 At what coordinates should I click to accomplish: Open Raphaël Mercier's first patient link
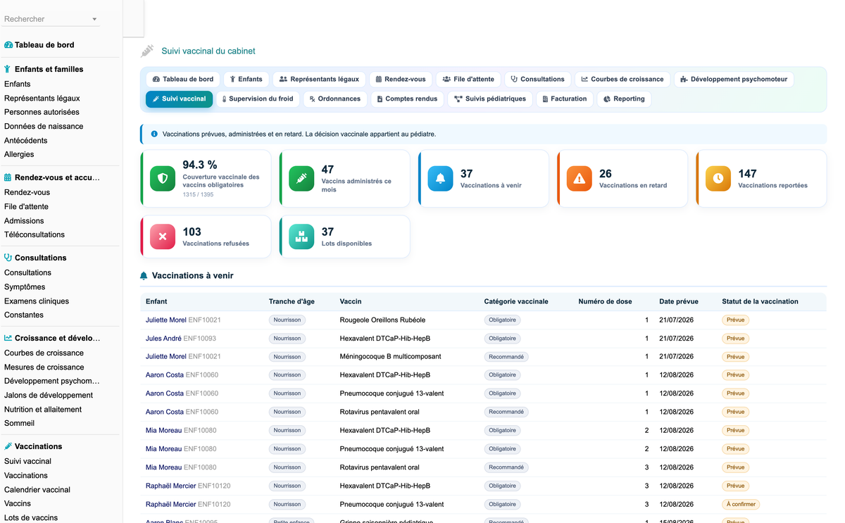tap(170, 486)
